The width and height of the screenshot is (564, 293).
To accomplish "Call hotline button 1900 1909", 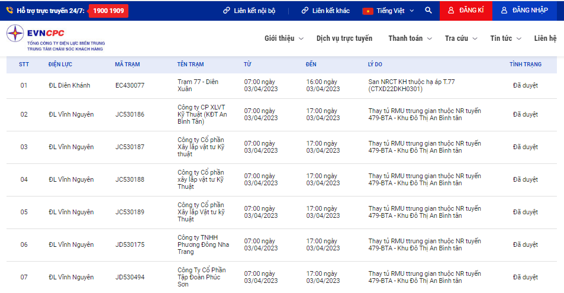I will pyautogui.click(x=108, y=11).
